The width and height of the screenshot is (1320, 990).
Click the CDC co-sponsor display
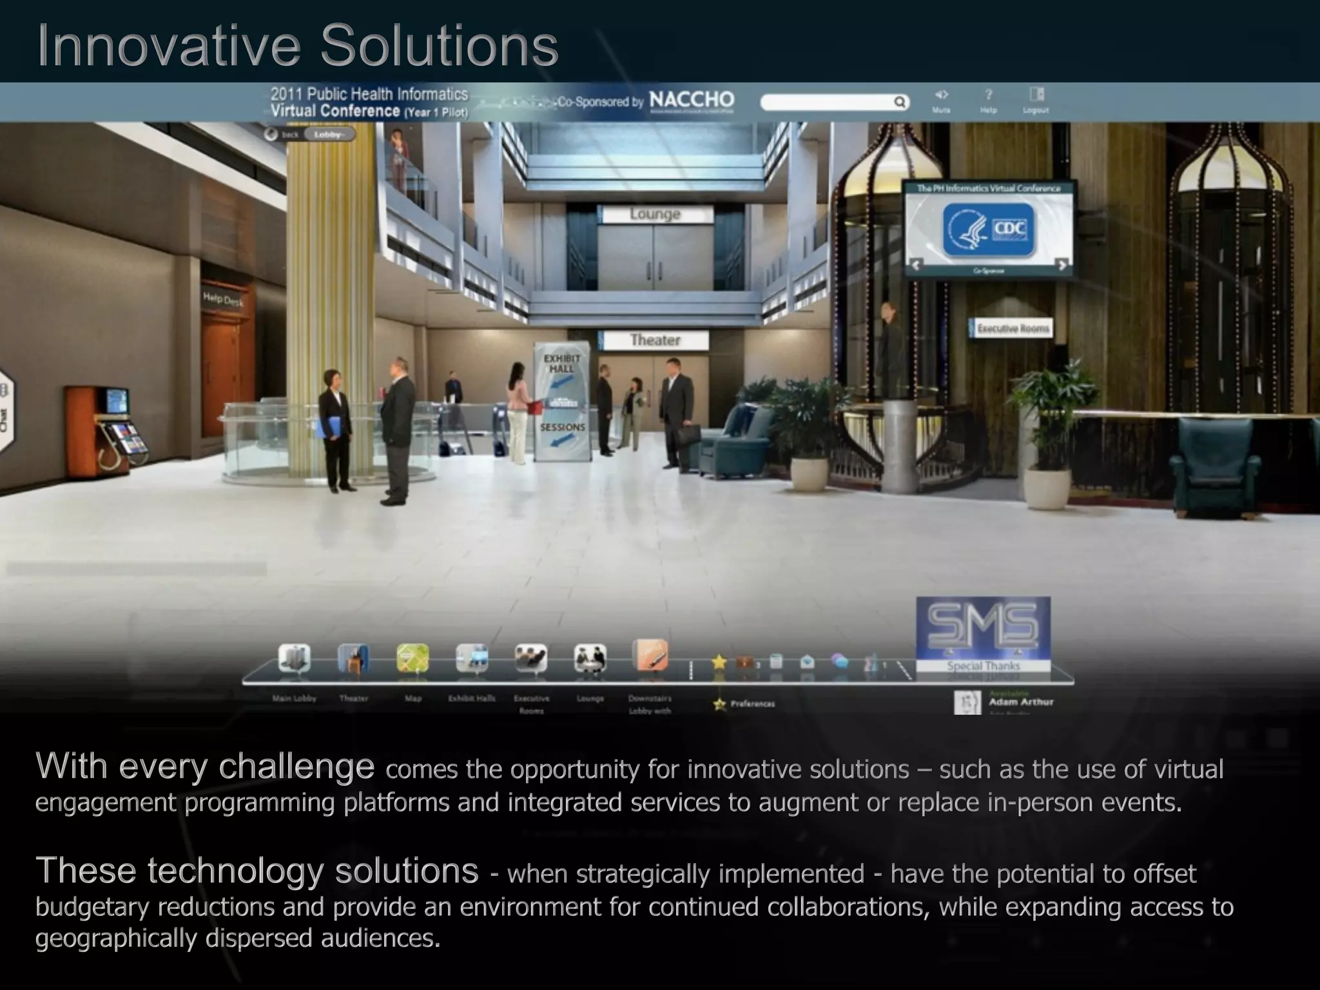click(x=989, y=229)
